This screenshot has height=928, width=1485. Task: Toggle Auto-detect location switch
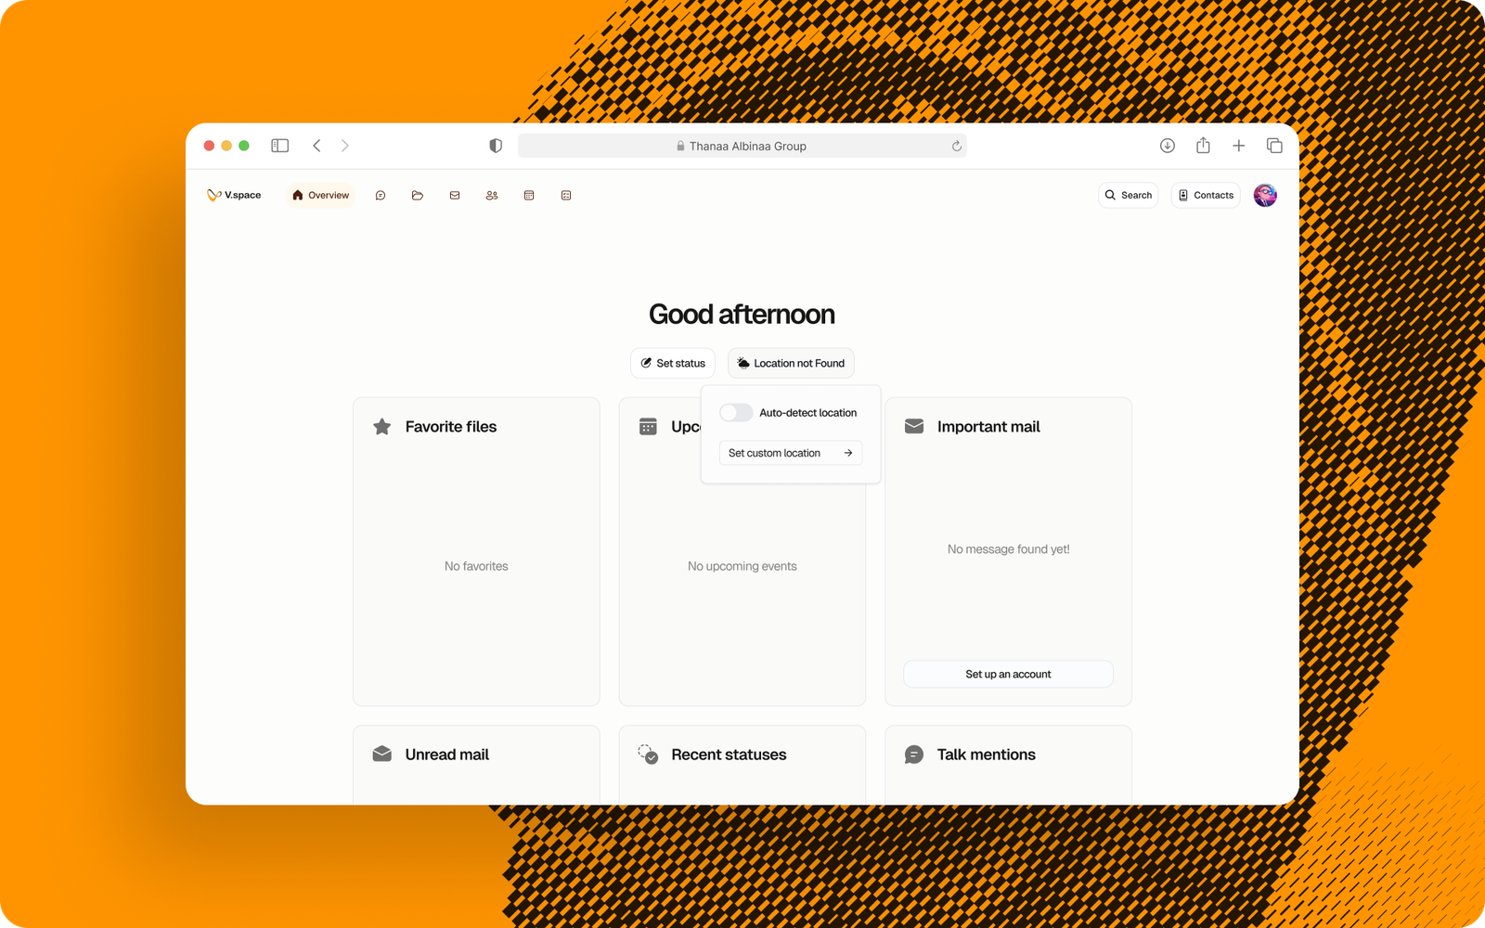point(736,413)
